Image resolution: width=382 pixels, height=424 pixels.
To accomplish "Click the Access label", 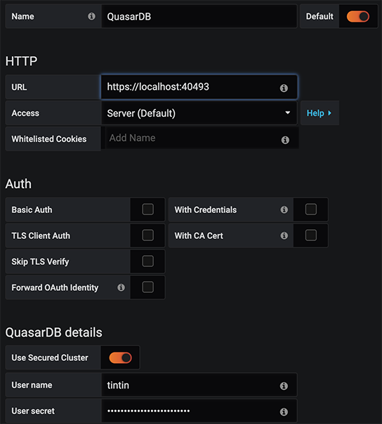I will [25, 113].
